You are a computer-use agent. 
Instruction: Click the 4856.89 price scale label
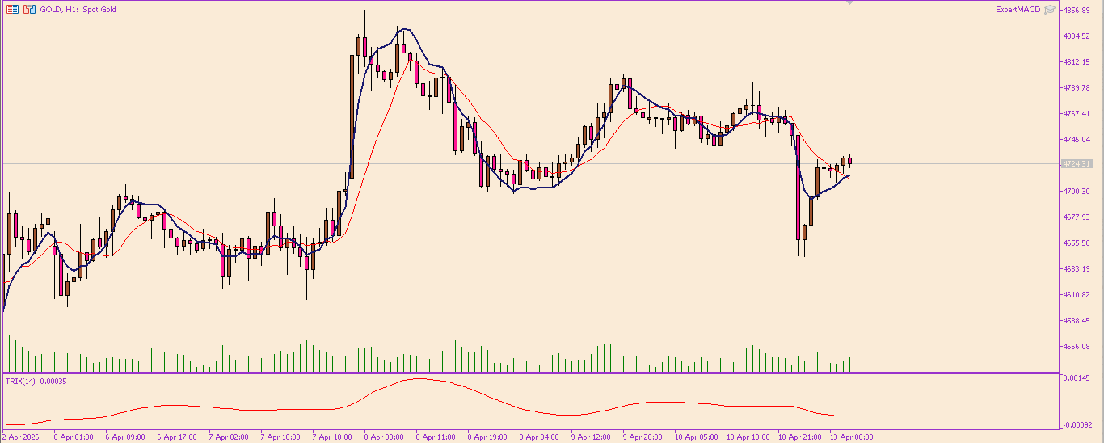click(x=1077, y=11)
